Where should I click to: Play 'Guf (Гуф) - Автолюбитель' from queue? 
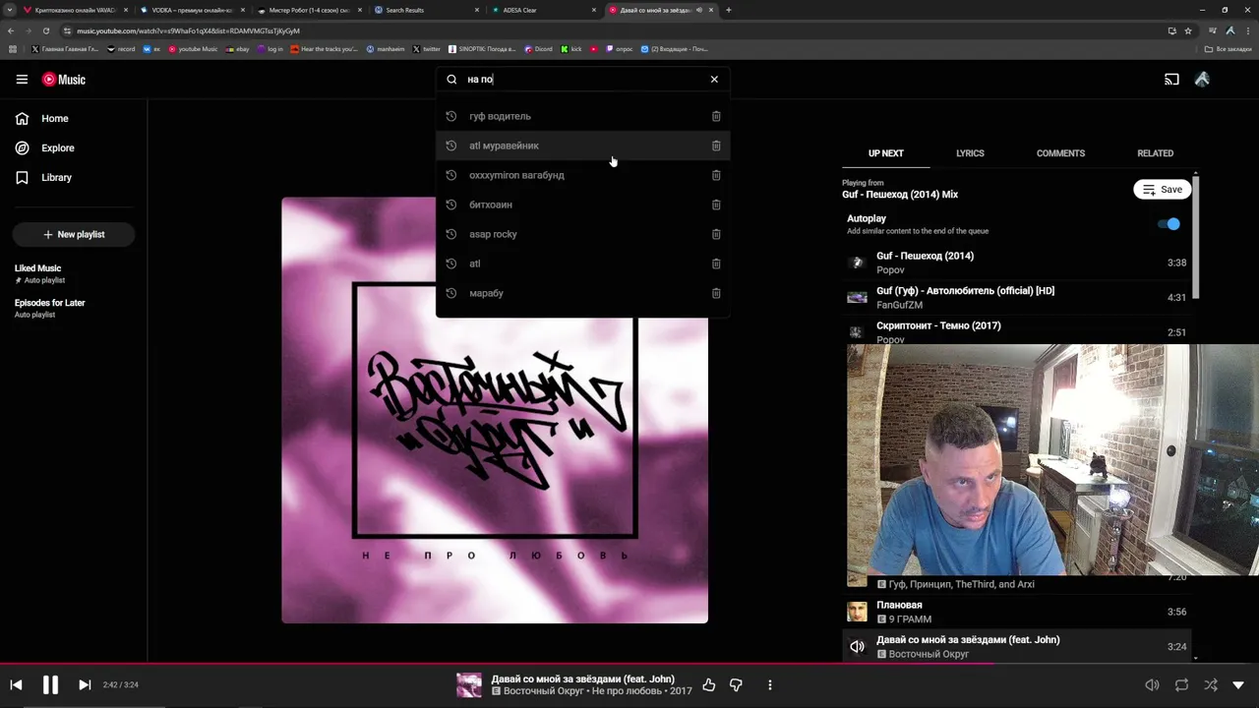pyautogui.click(x=1017, y=297)
